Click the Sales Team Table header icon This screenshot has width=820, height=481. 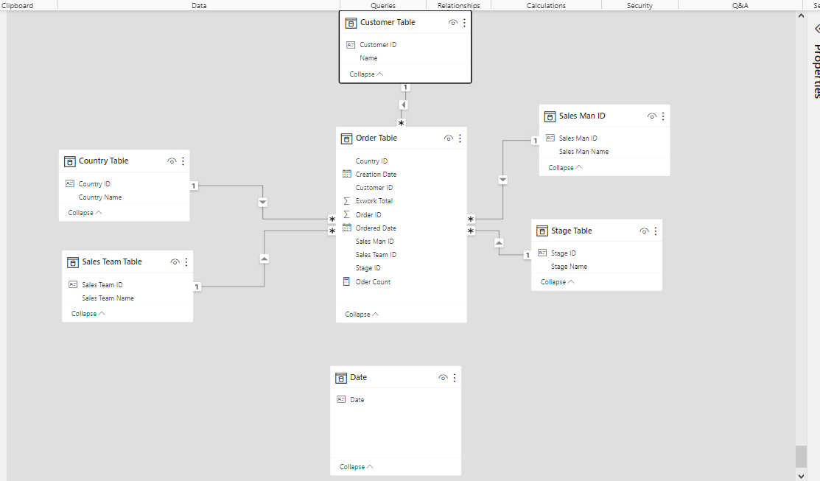pos(73,262)
